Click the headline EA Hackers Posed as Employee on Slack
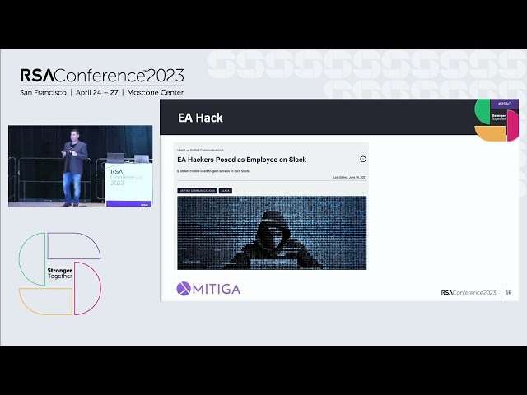 pyautogui.click(x=241, y=160)
